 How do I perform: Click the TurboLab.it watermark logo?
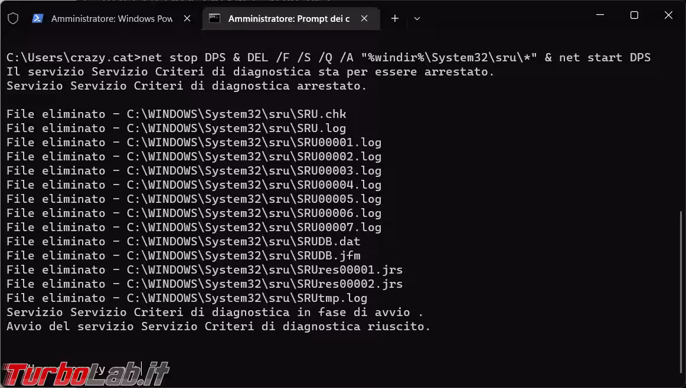point(87,373)
